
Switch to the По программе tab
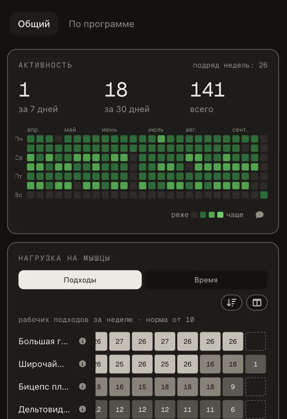[101, 24]
